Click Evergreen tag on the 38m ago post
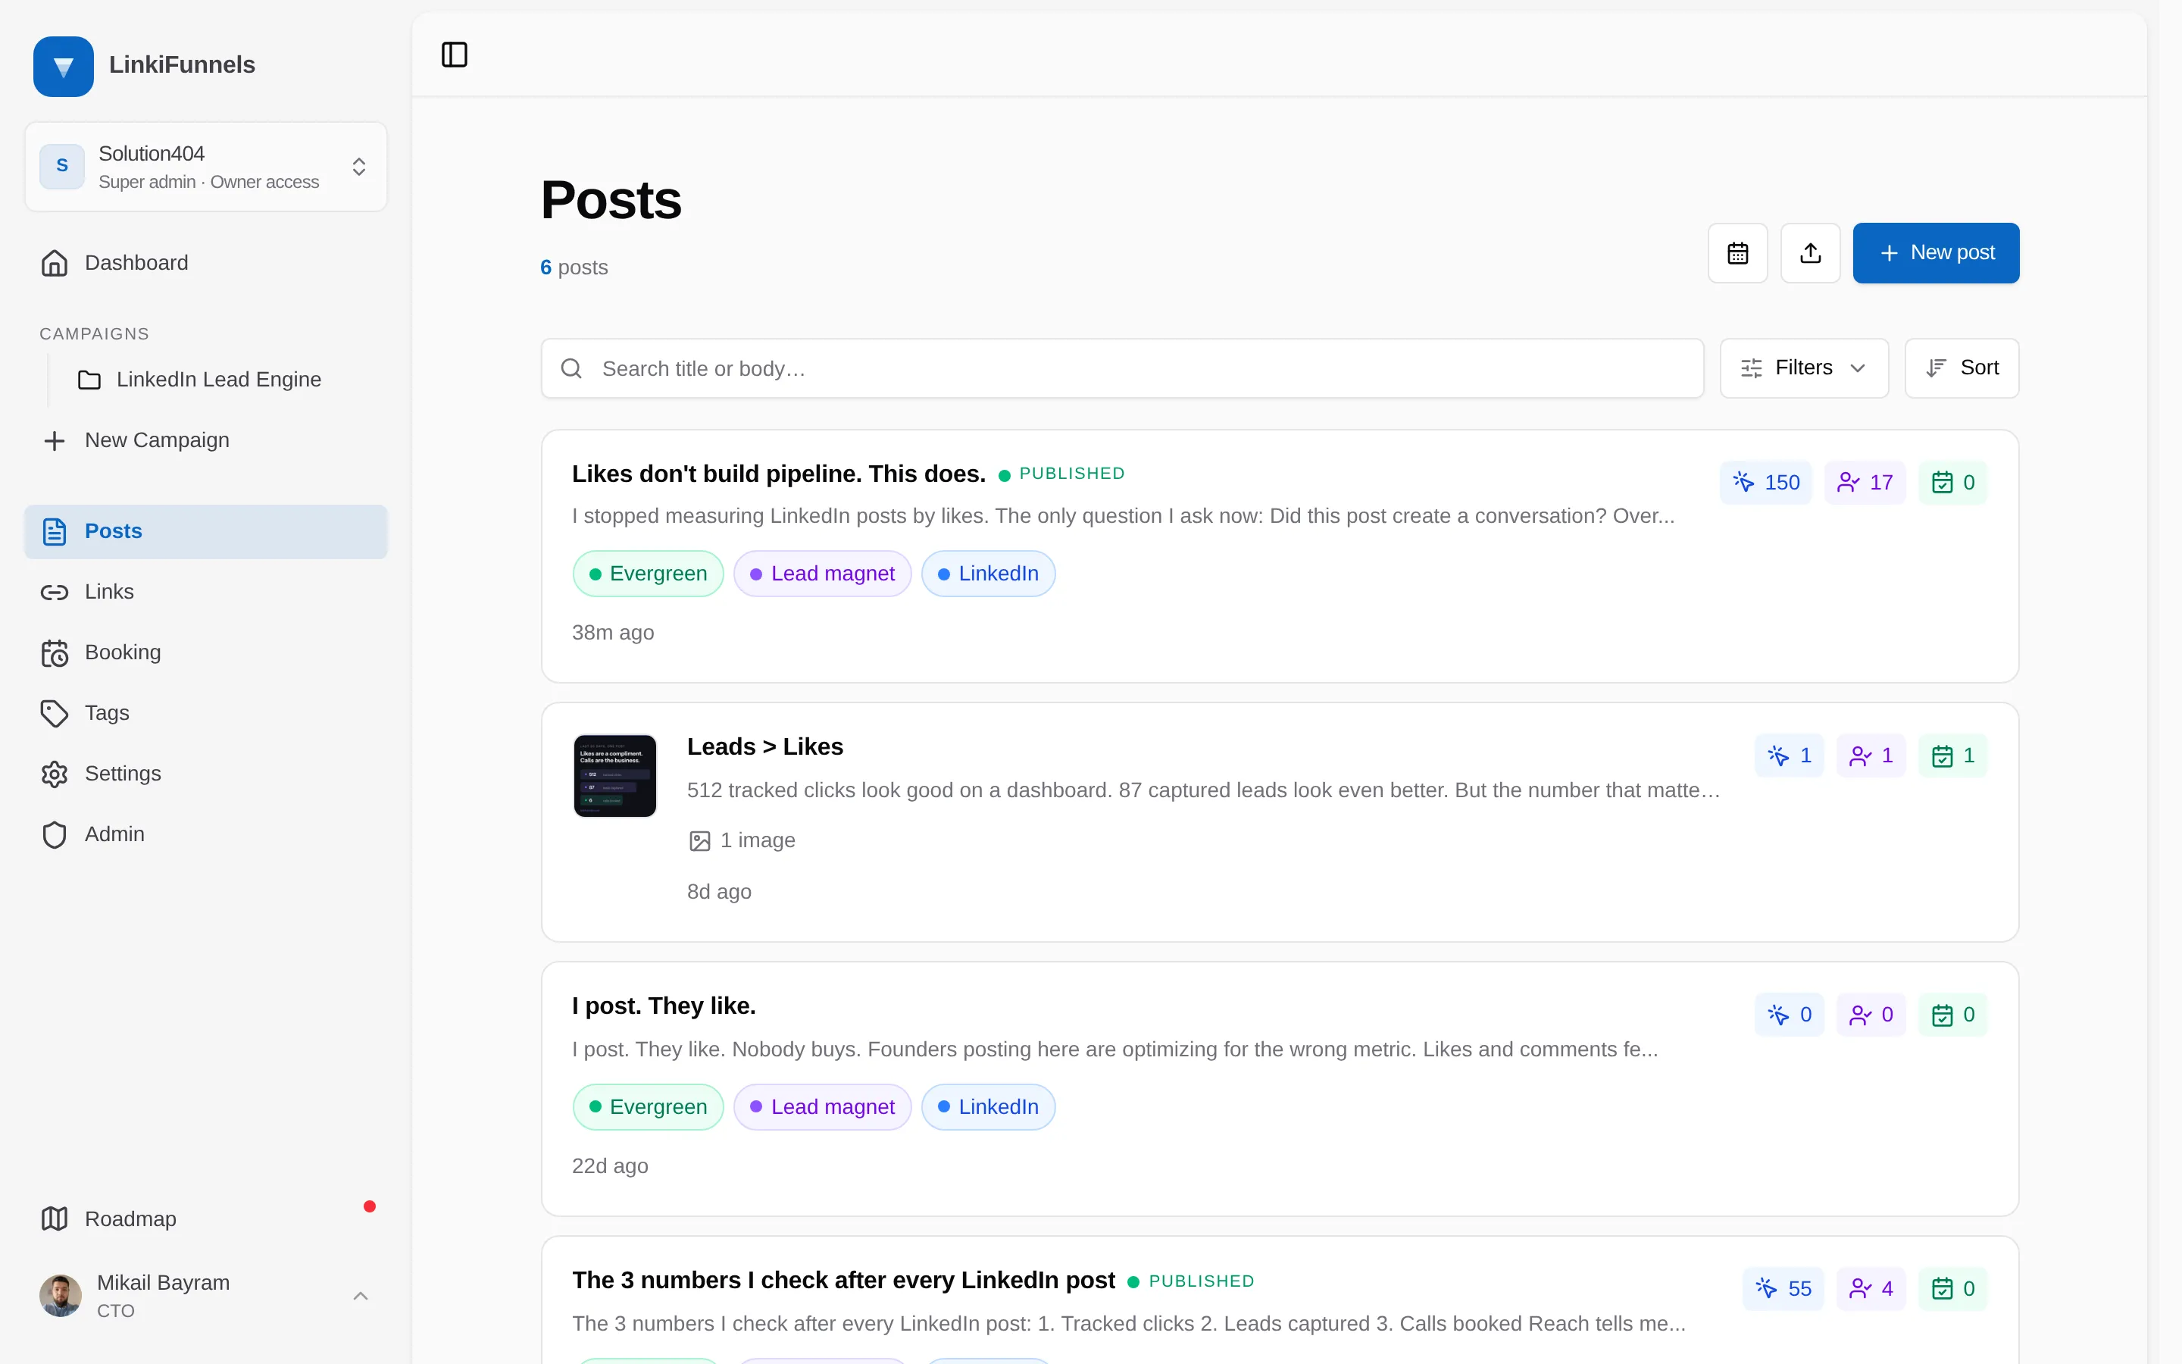2182x1364 pixels. coord(647,574)
